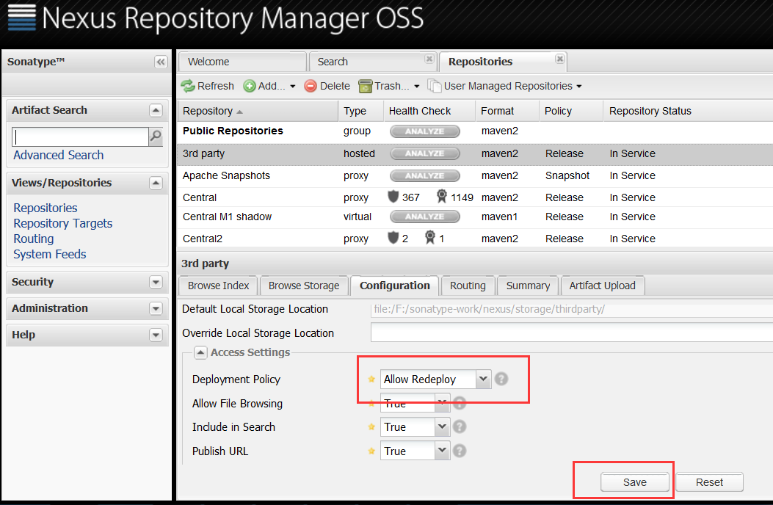Expand the Help panel

click(x=156, y=335)
